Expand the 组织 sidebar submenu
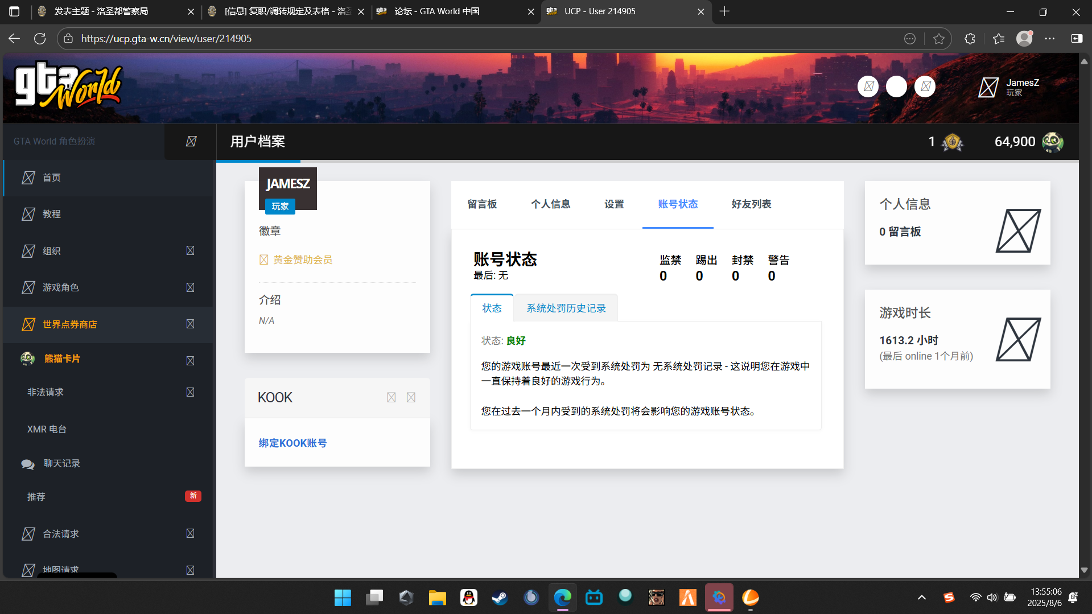The width and height of the screenshot is (1092, 614). [x=190, y=251]
